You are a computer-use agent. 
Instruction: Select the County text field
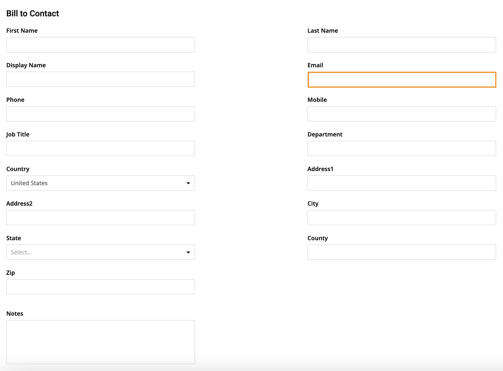(402, 252)
